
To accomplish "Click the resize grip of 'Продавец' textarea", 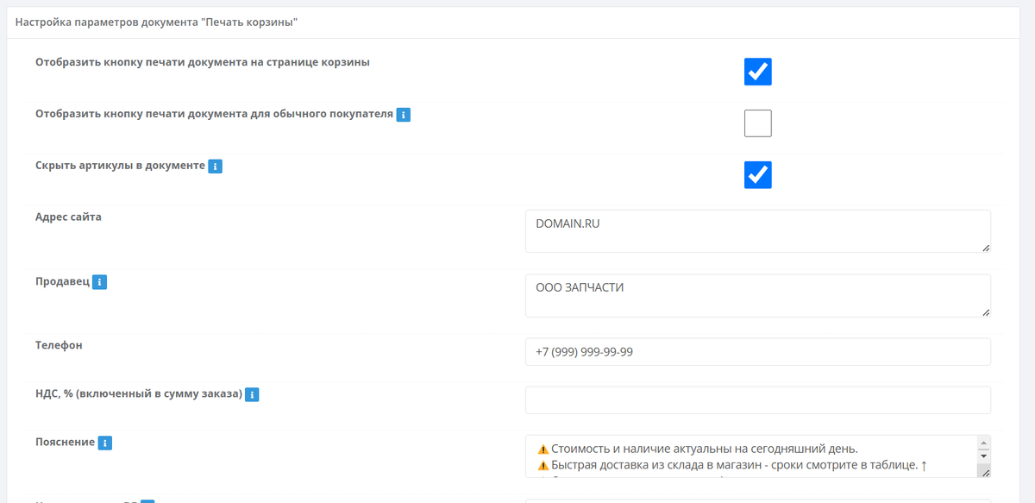I will [x=985, y=311].
